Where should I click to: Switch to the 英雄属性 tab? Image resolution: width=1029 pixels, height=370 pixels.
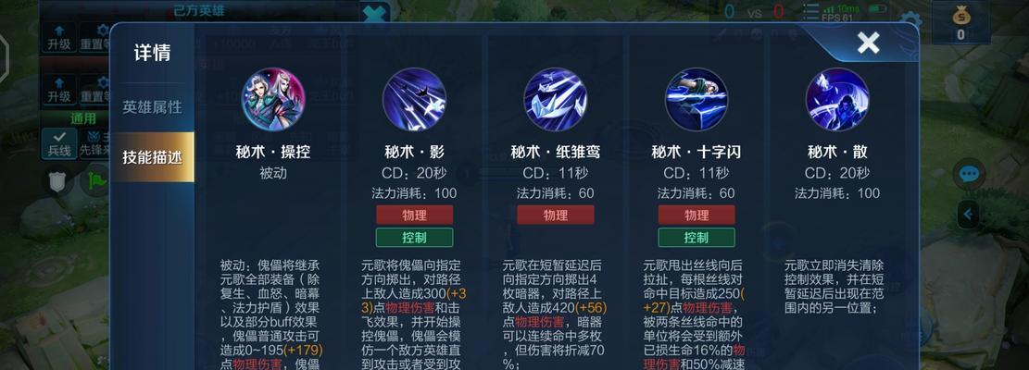152,106
